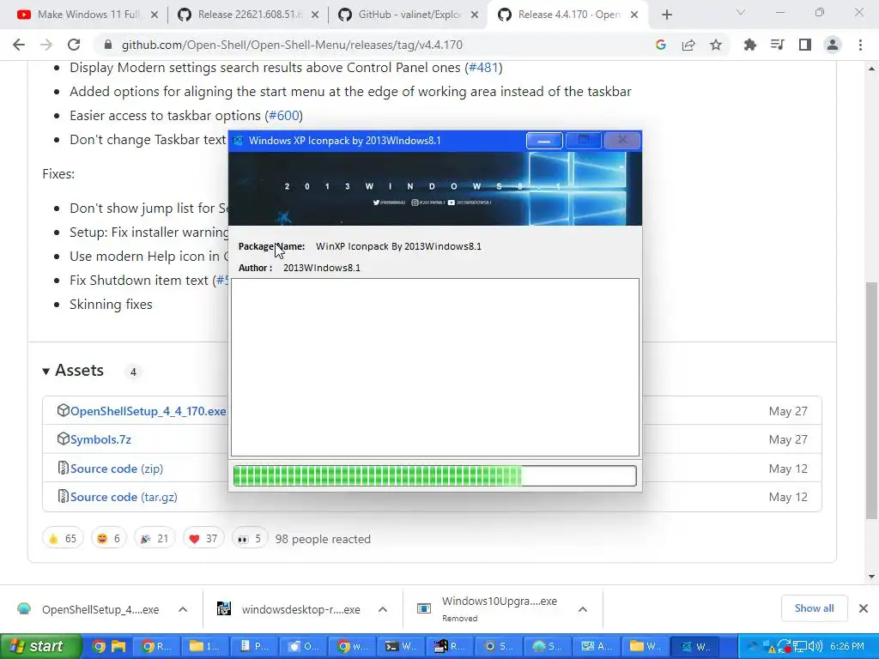
Task: Launch Chrome from quick launch
Action: pyautogui.click(x=99, y=647)
